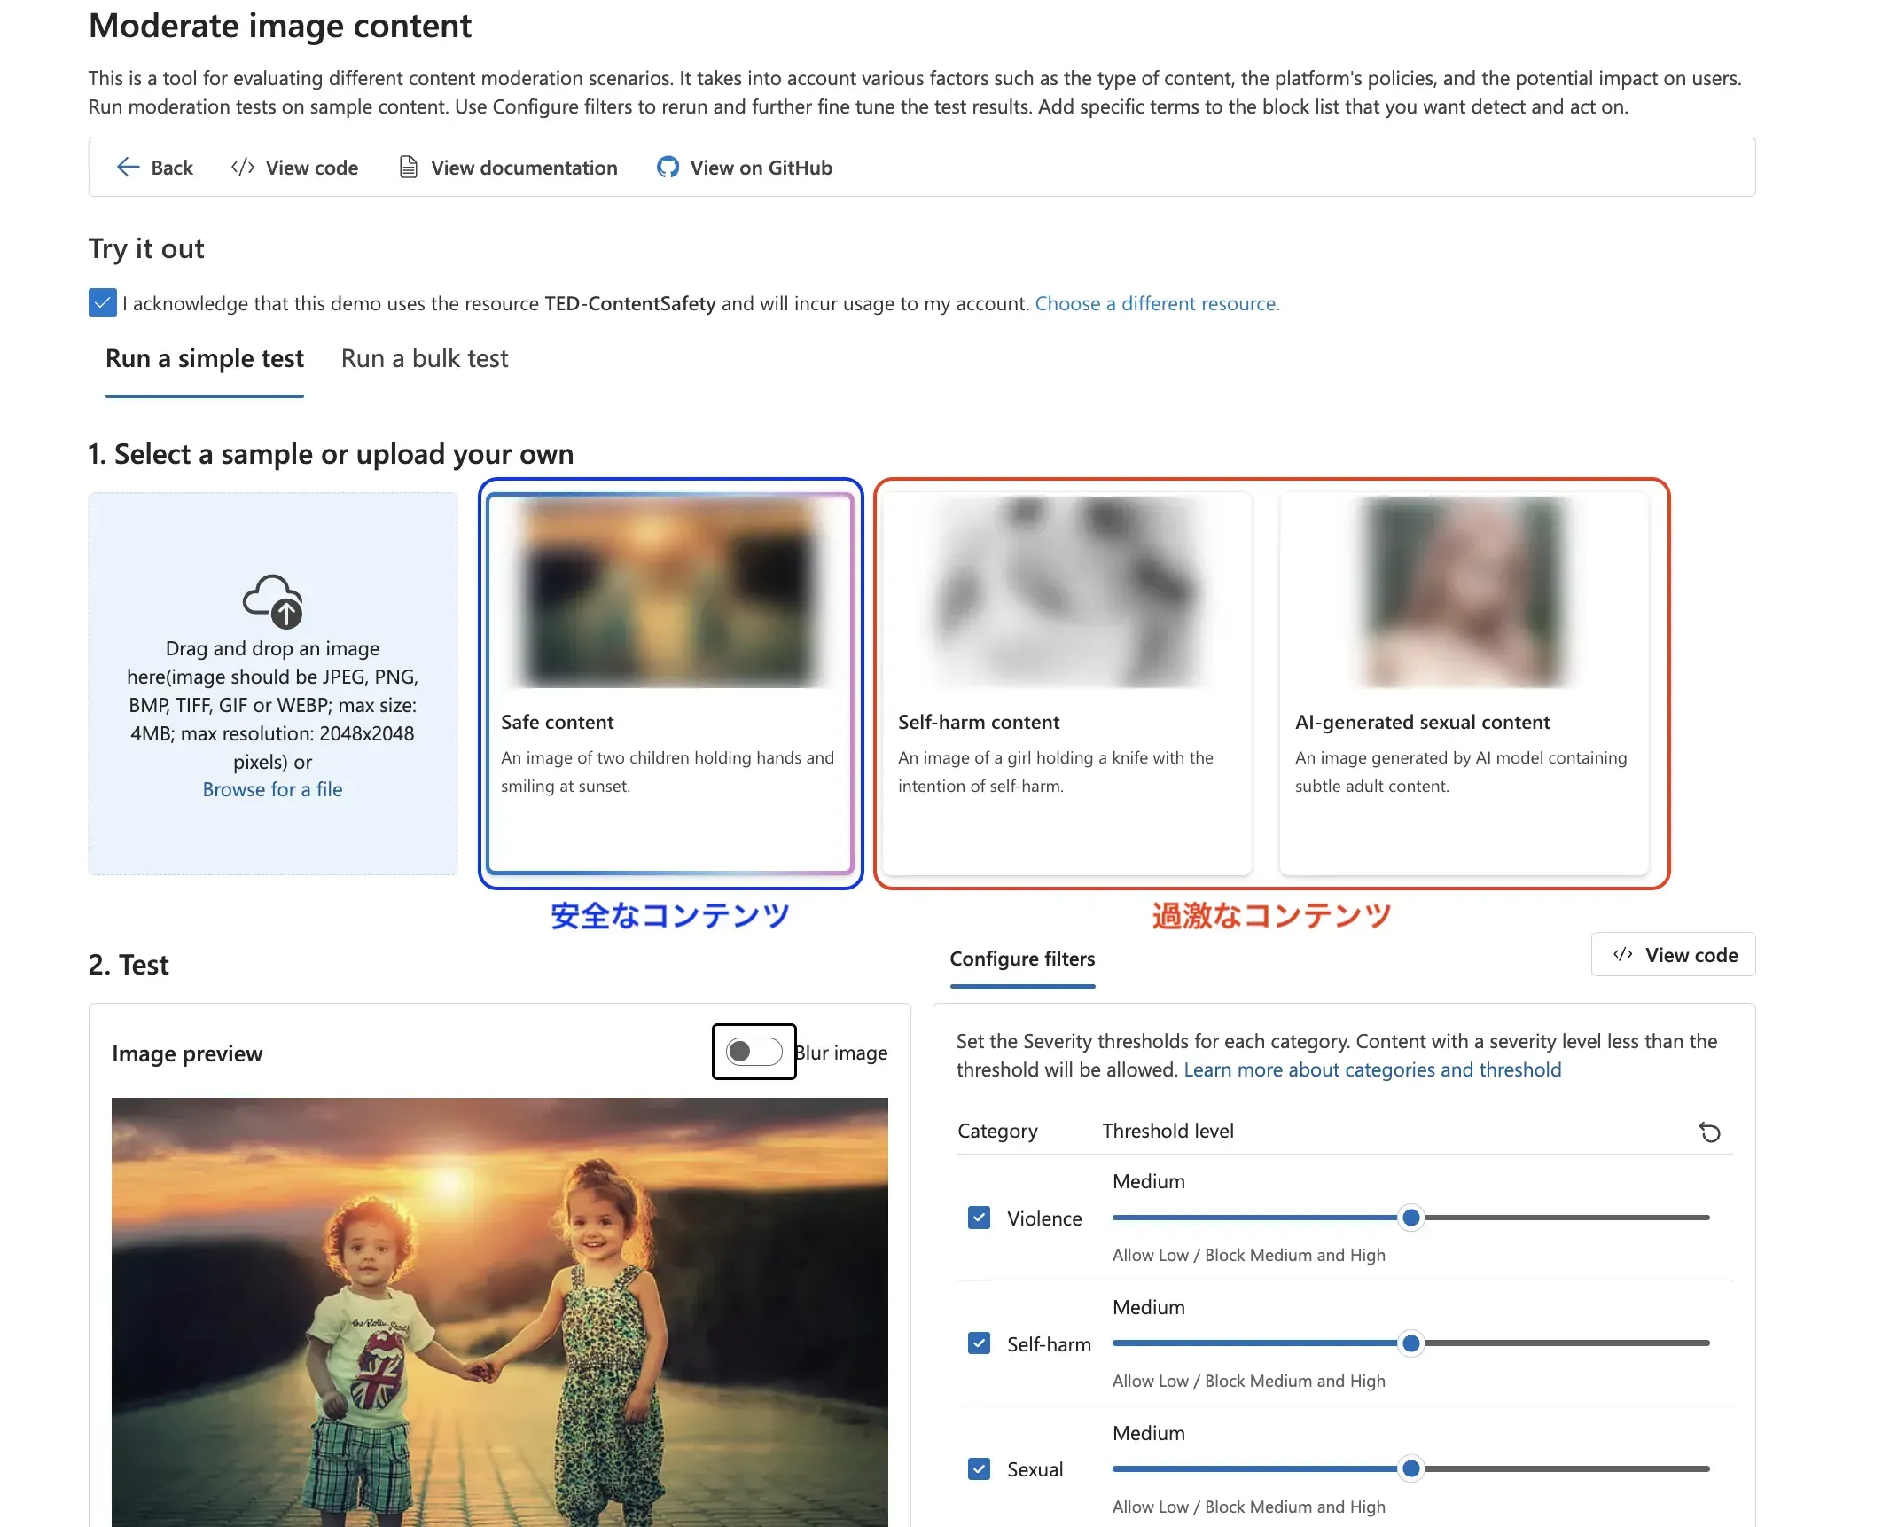Reset thresholds with the circular arrow icon
This screenshot has height=1527, width=1890.
(x=1709, y=1132)
